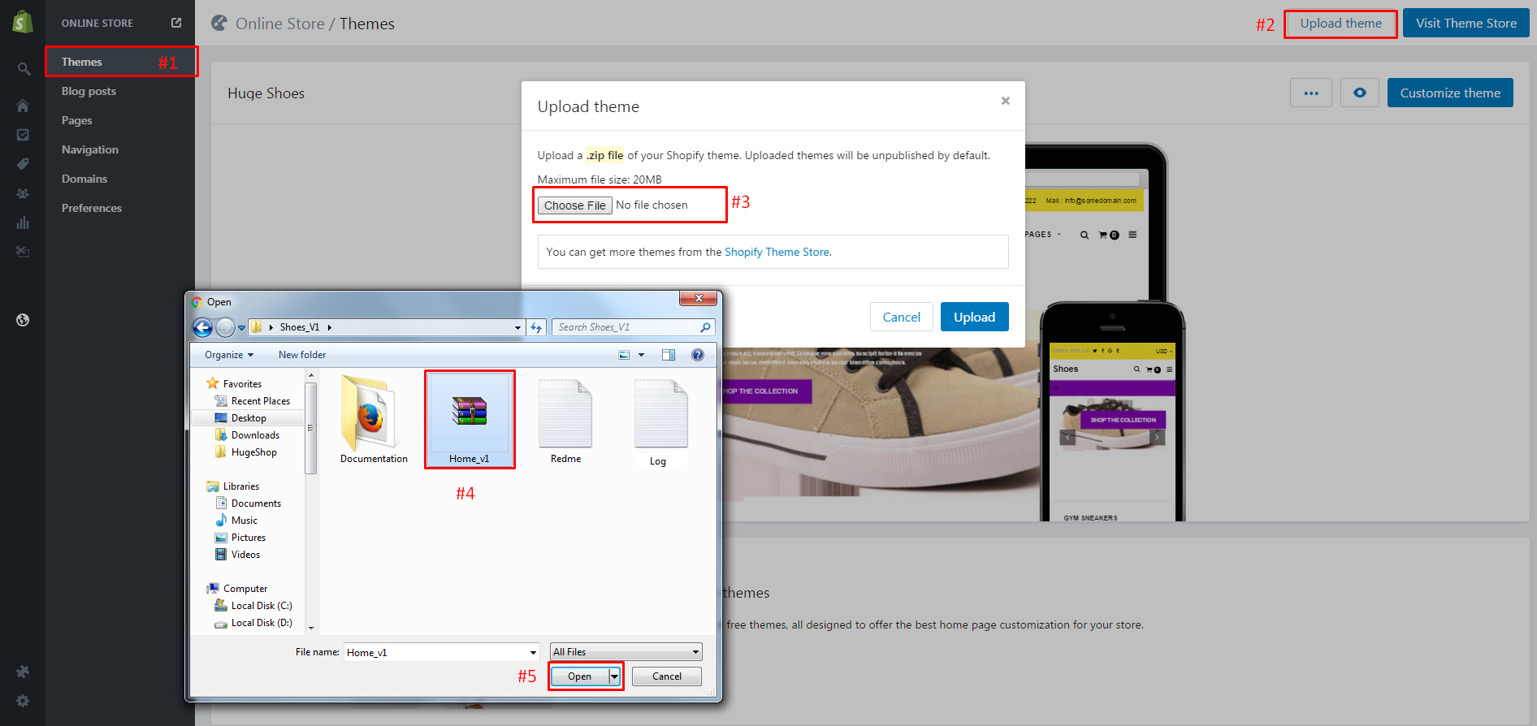
Task: Select Blog posts in the sidebar menu
Action: (89, 91)
